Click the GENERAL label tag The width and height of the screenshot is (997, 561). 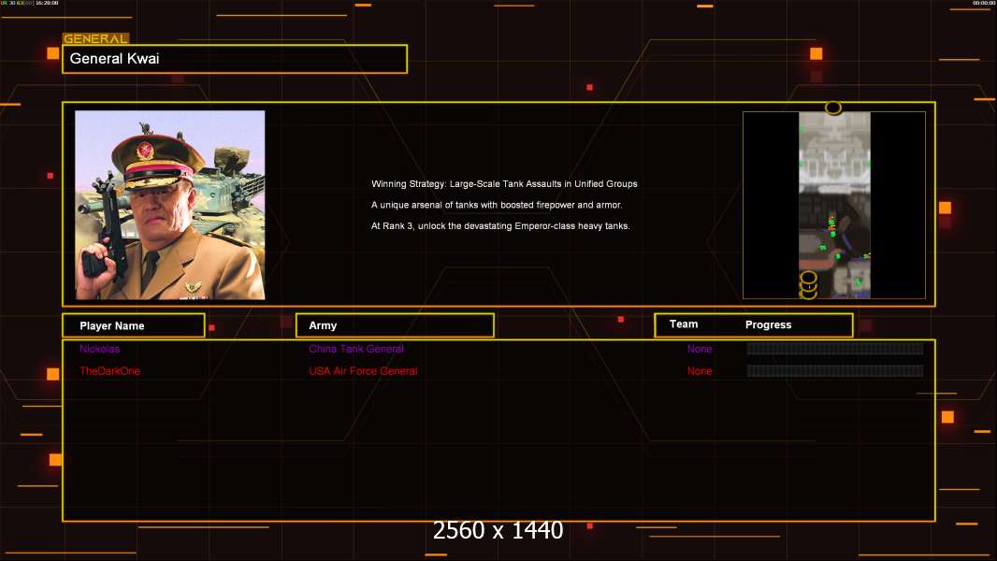point(95,38)
